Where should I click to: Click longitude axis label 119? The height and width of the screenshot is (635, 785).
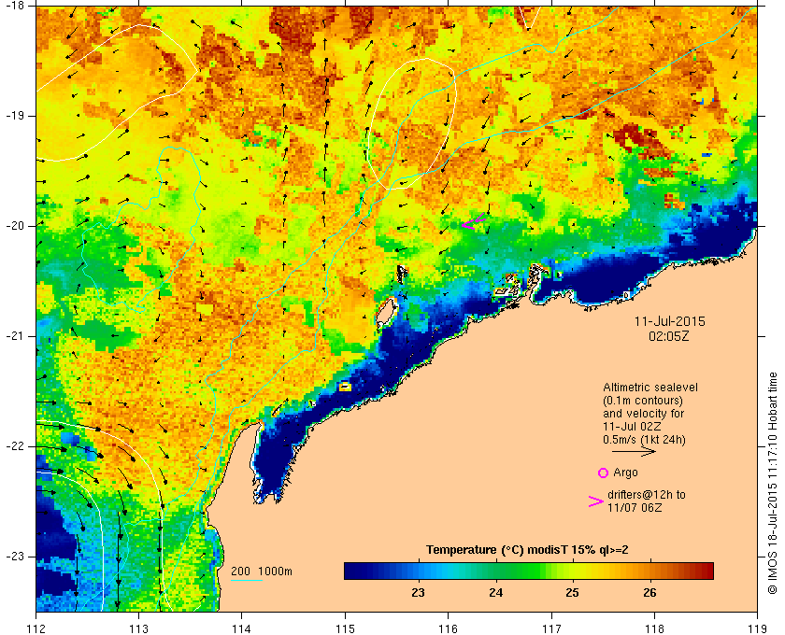point(758,628)
